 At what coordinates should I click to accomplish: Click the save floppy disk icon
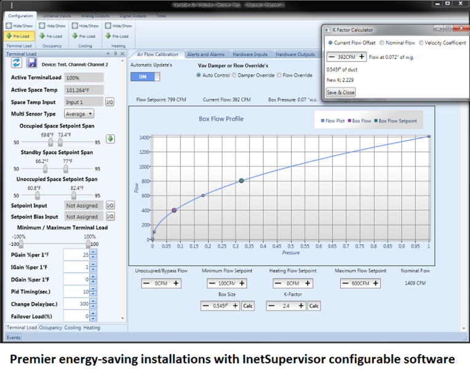tap(31, 64)
